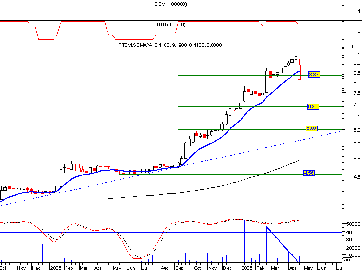Click the 10000 volume axis value

click(x=353, y=255)
